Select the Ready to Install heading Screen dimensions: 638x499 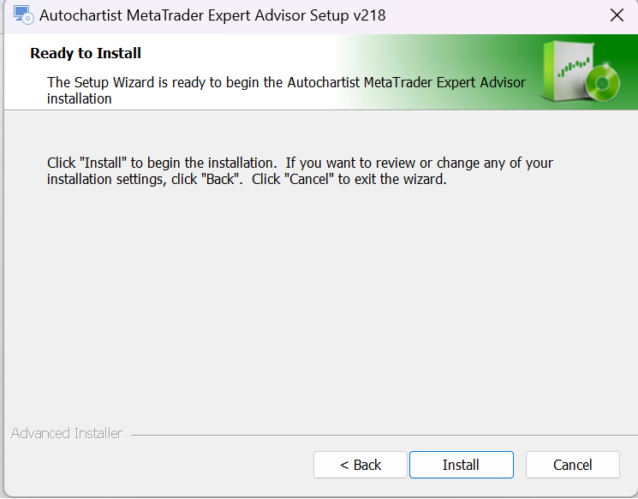pyautogui.click(x=86, y=53)
